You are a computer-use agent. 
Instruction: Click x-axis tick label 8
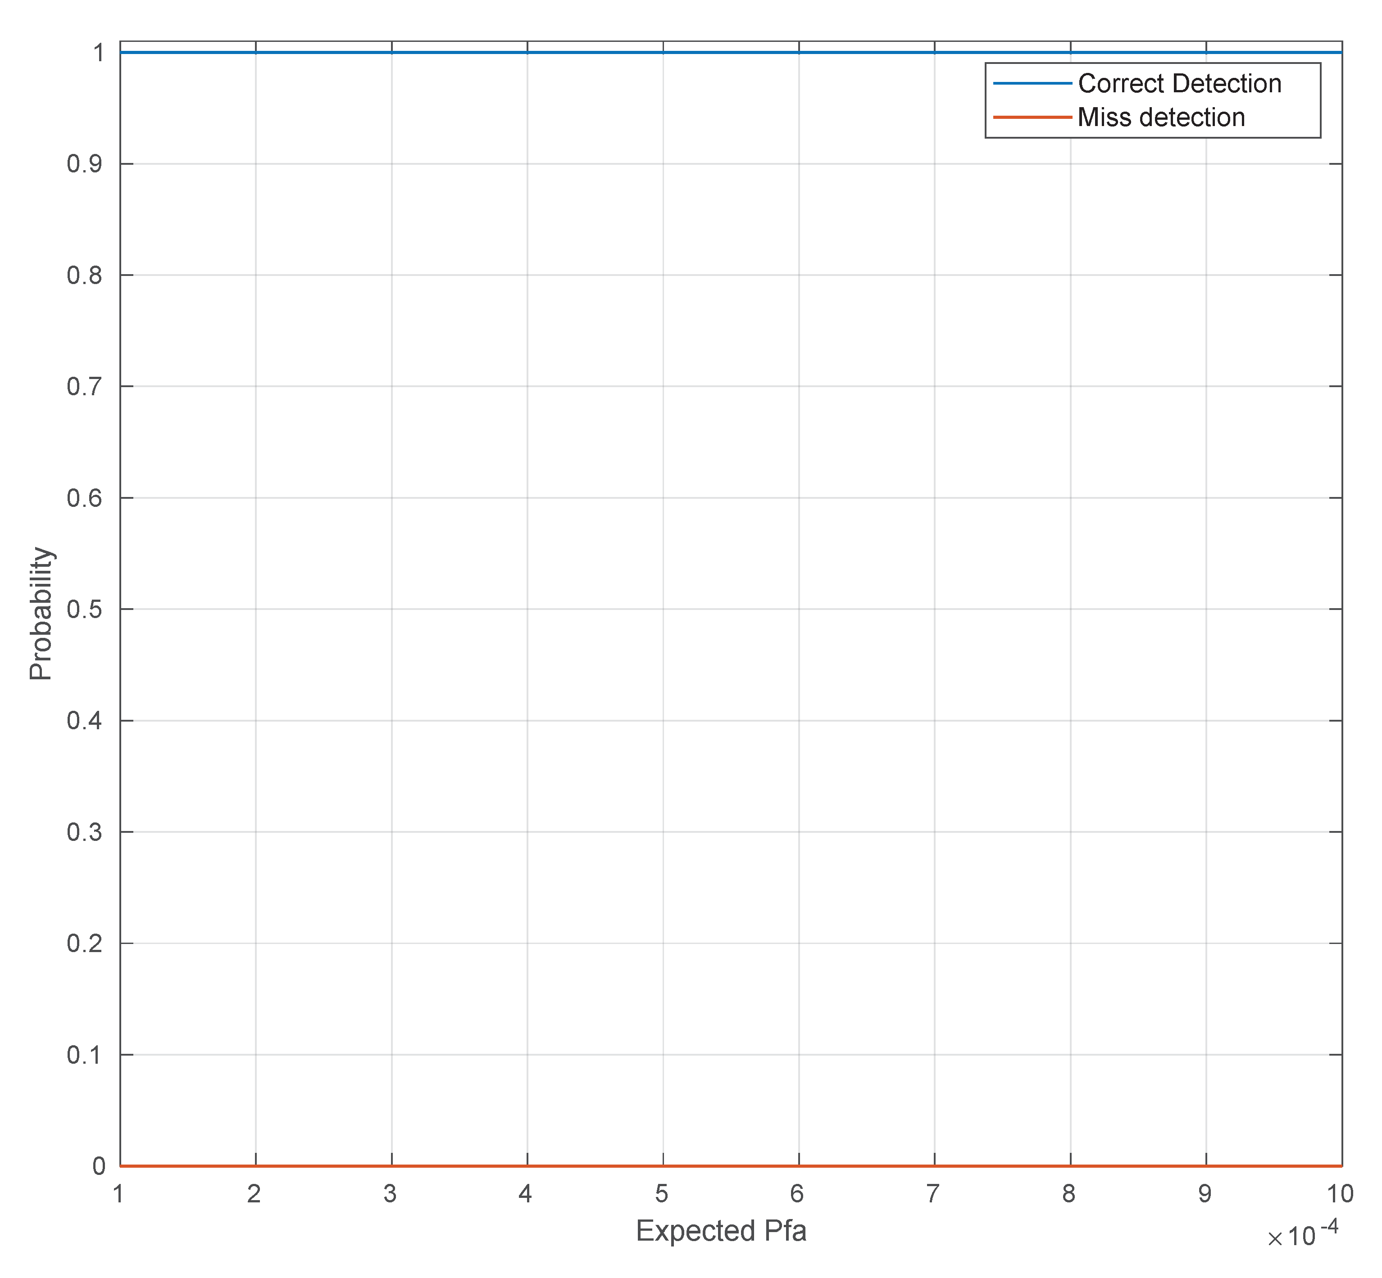(1068, 1194)
